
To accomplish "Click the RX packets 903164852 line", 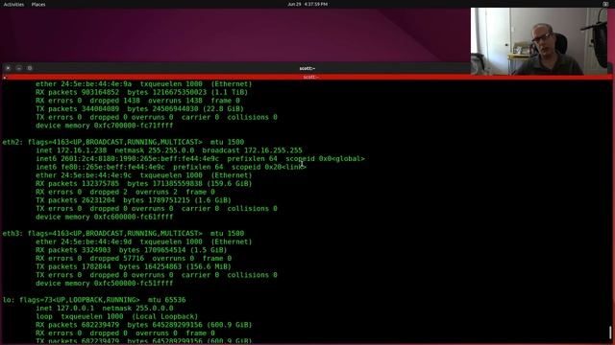I will (141, 92).
